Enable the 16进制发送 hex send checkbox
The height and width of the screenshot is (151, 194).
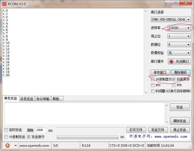6,137
